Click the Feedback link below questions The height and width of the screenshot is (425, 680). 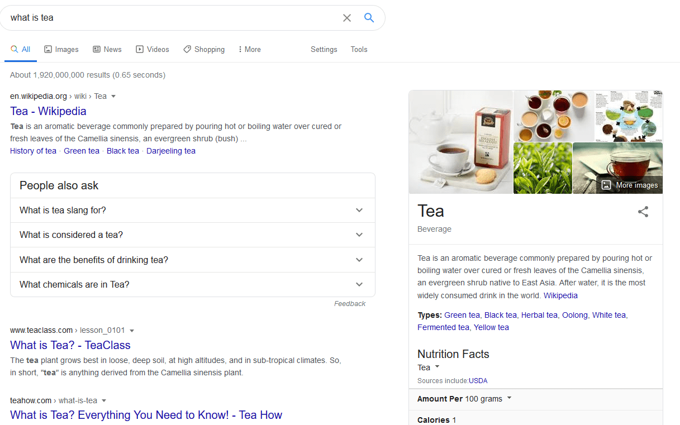350,304
